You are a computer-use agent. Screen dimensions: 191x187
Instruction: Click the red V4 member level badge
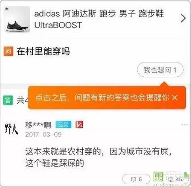79,124
